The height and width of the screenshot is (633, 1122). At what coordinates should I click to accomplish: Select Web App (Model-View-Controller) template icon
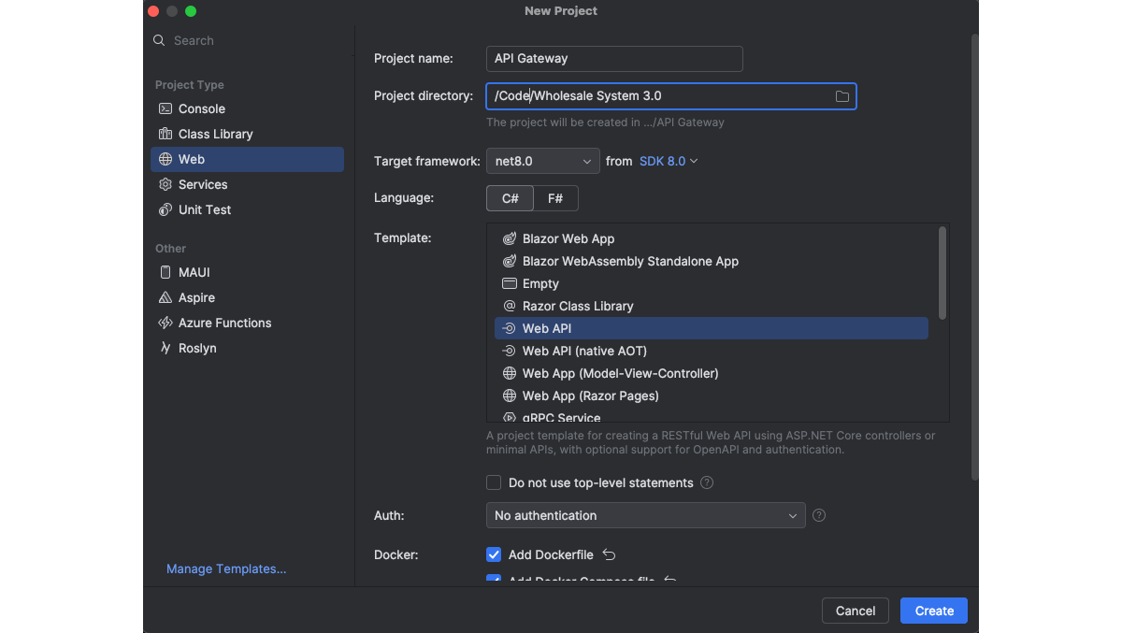click(510, 373)
